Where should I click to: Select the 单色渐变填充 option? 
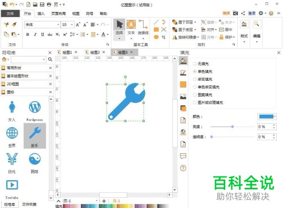tap(207, 87)
